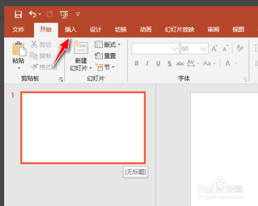Open the 文件 menu tab
258x206 pixels.
18,29
